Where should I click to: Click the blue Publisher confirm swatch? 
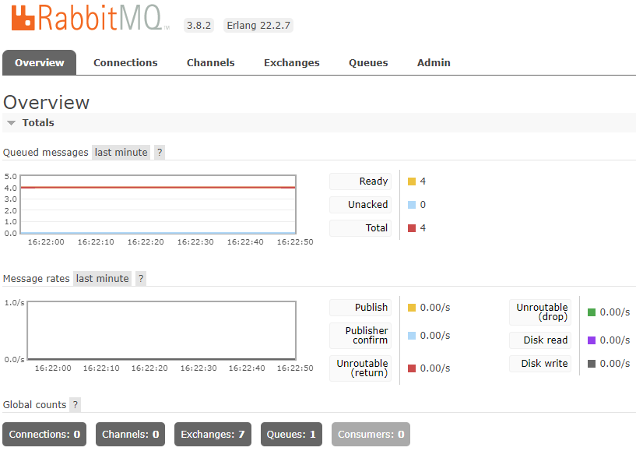coord(412,336)
